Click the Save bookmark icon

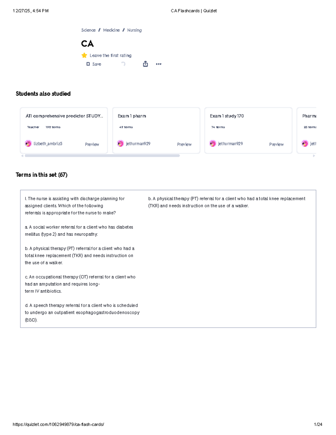point(88,64)
